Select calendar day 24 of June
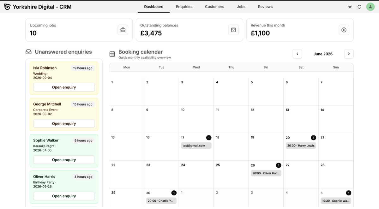 coord(196,174)
